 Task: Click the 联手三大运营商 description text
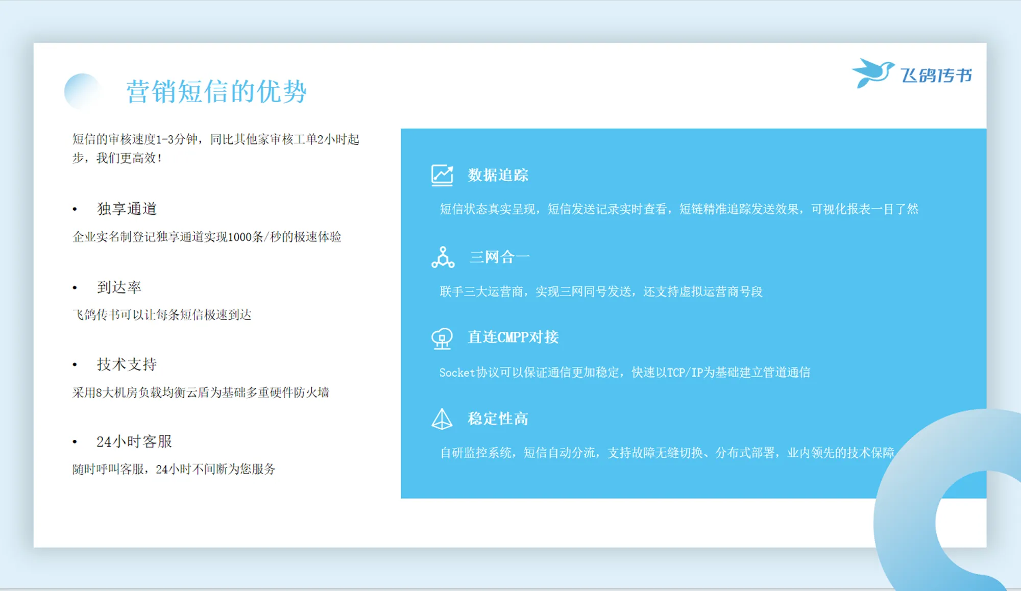click(x=601, y=291)
